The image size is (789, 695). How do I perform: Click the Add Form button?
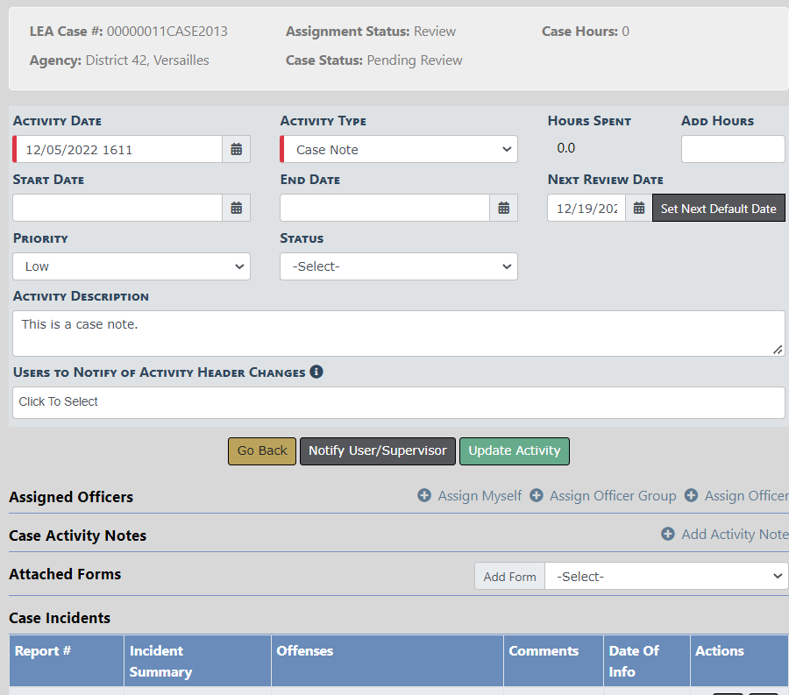509,577
